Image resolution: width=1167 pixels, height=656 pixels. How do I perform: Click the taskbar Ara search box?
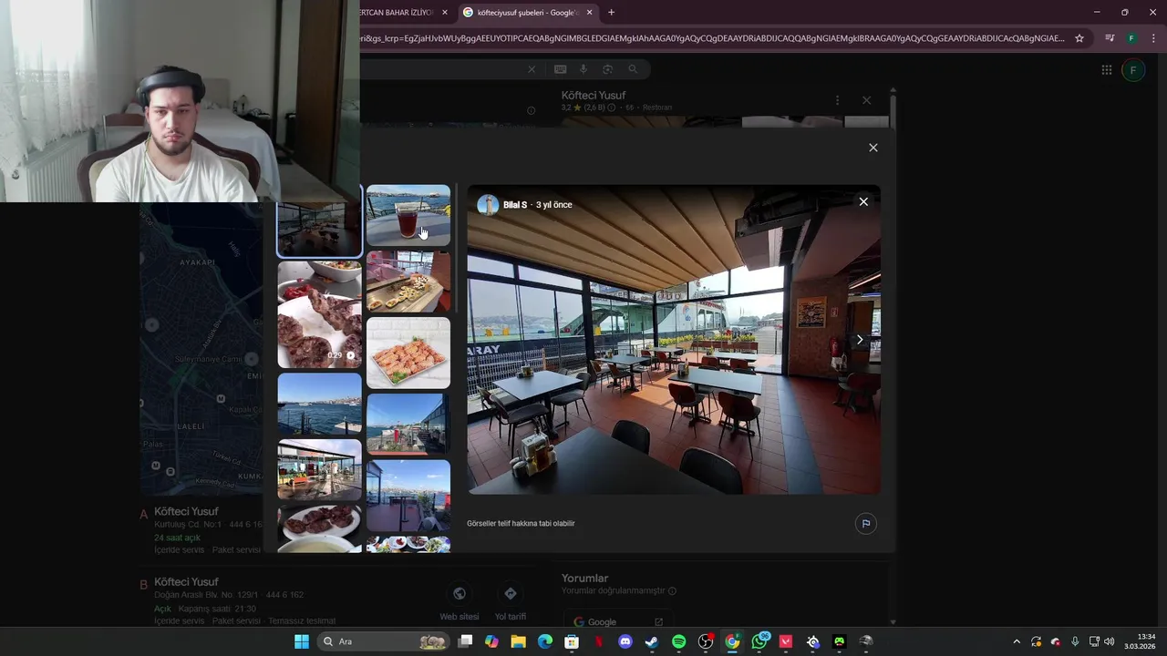(x=383, y=641)
